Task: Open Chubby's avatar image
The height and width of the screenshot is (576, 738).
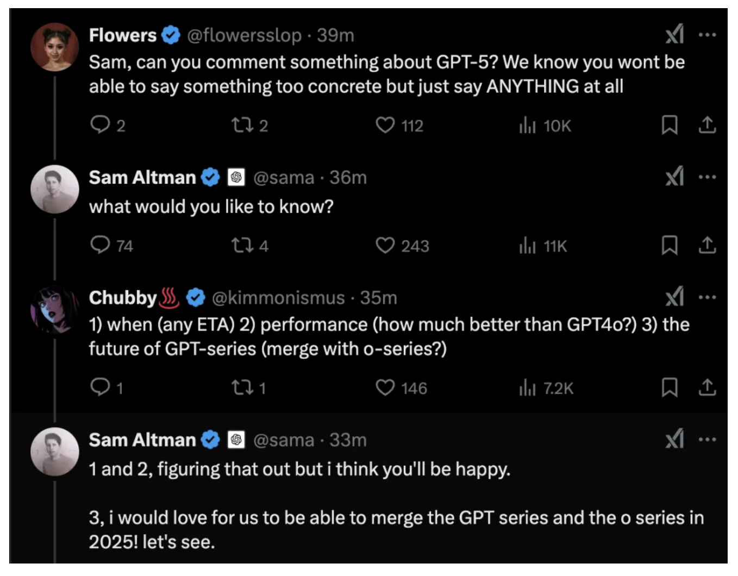Action: point(54,309)
